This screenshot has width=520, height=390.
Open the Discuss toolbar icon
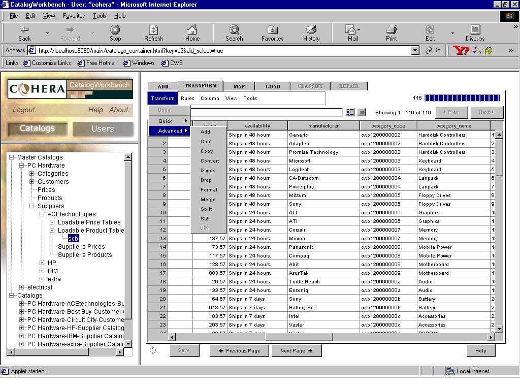click(x=475, y=30)
